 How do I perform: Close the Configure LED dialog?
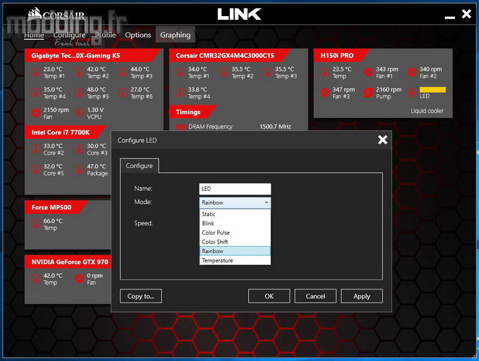click(383, 140)
